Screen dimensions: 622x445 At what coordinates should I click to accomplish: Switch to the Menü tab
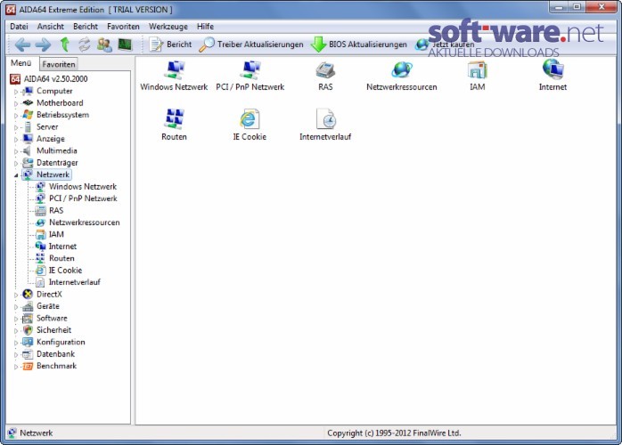pos(20,63)
